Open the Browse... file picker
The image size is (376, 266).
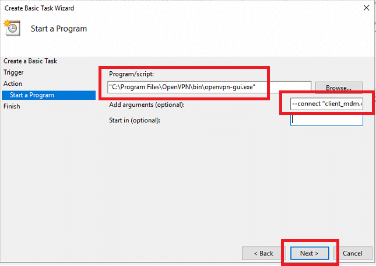pyautogui.click(x=339, y=87)
